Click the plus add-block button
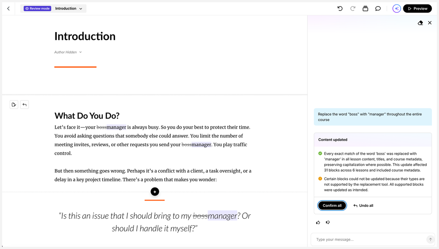 click(155, 191)
